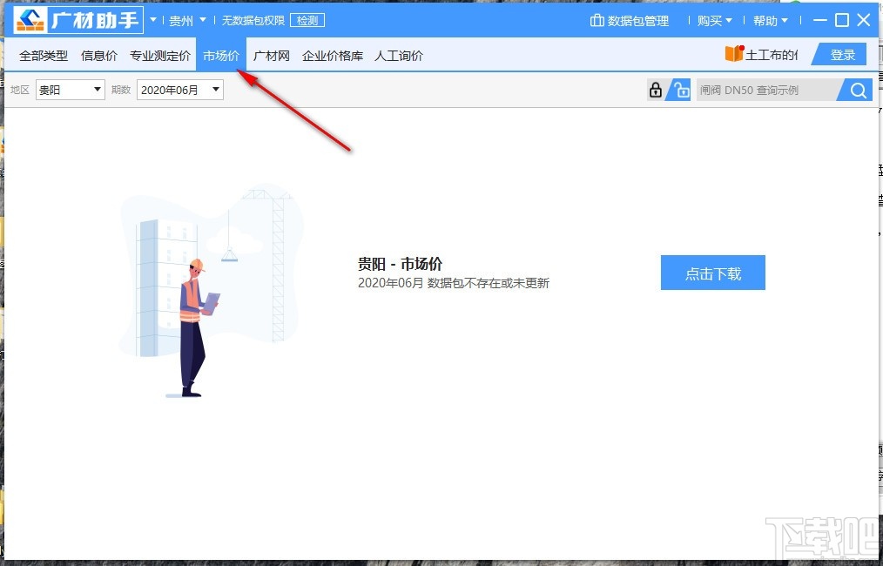883x566 pixels.
Task: Open the 期数 dropdown showing 2020年06月
Action: click(x=180, y=90)
